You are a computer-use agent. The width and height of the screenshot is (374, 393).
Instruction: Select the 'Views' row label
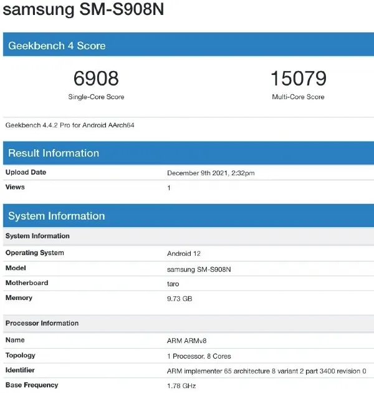15,187
